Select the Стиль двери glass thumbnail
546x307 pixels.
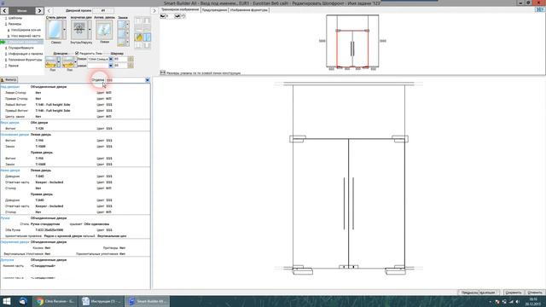55,30
